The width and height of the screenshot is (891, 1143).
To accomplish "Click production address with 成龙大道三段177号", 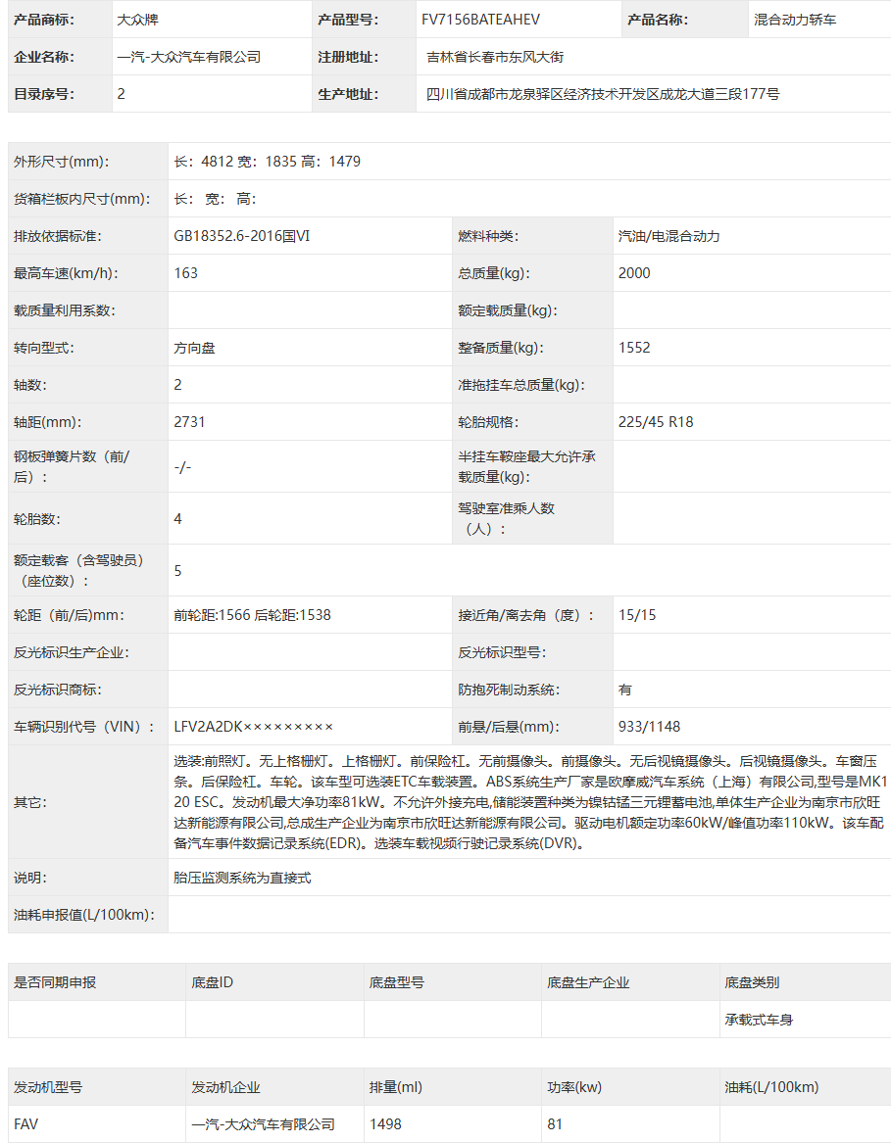I will (x=603, y=94).
